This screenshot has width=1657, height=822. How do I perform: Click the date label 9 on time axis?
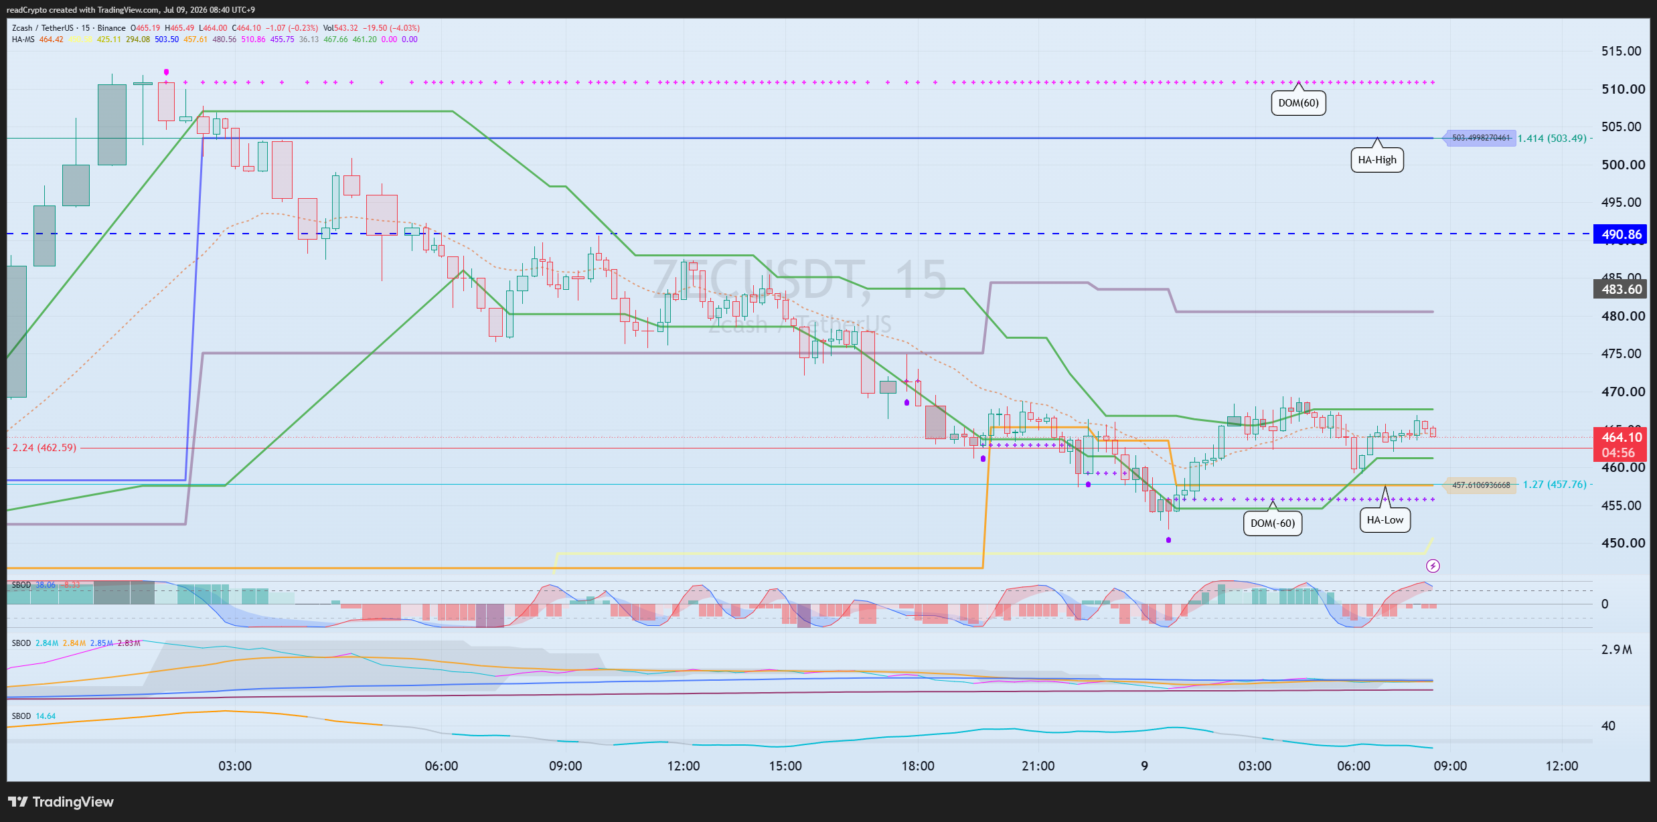click(x=1145, y=766)
